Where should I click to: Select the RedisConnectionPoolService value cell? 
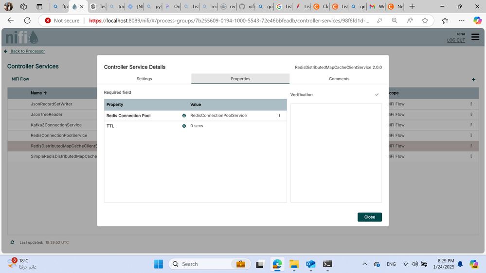click(x=218, y=116)
